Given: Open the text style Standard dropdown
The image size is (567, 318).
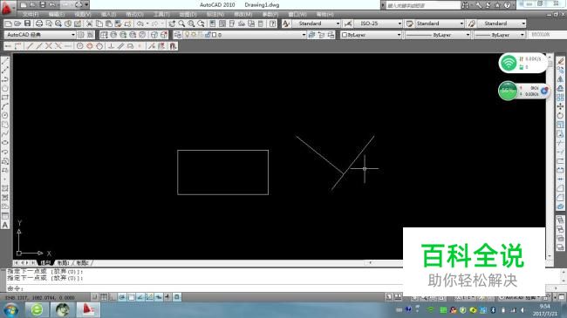Looking at the screenshot, I should tap(317, 24).
